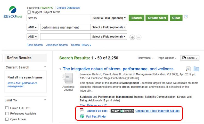Open the Linked Full Text PDF icon

(x=82, y=111)
